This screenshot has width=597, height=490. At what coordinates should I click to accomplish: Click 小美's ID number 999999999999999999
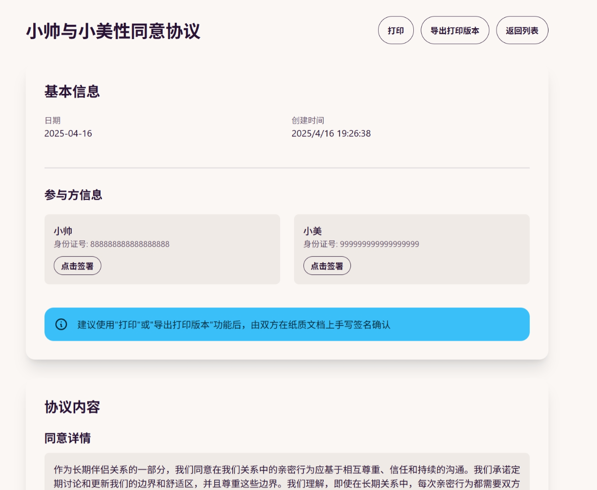(x=379, y=244)
